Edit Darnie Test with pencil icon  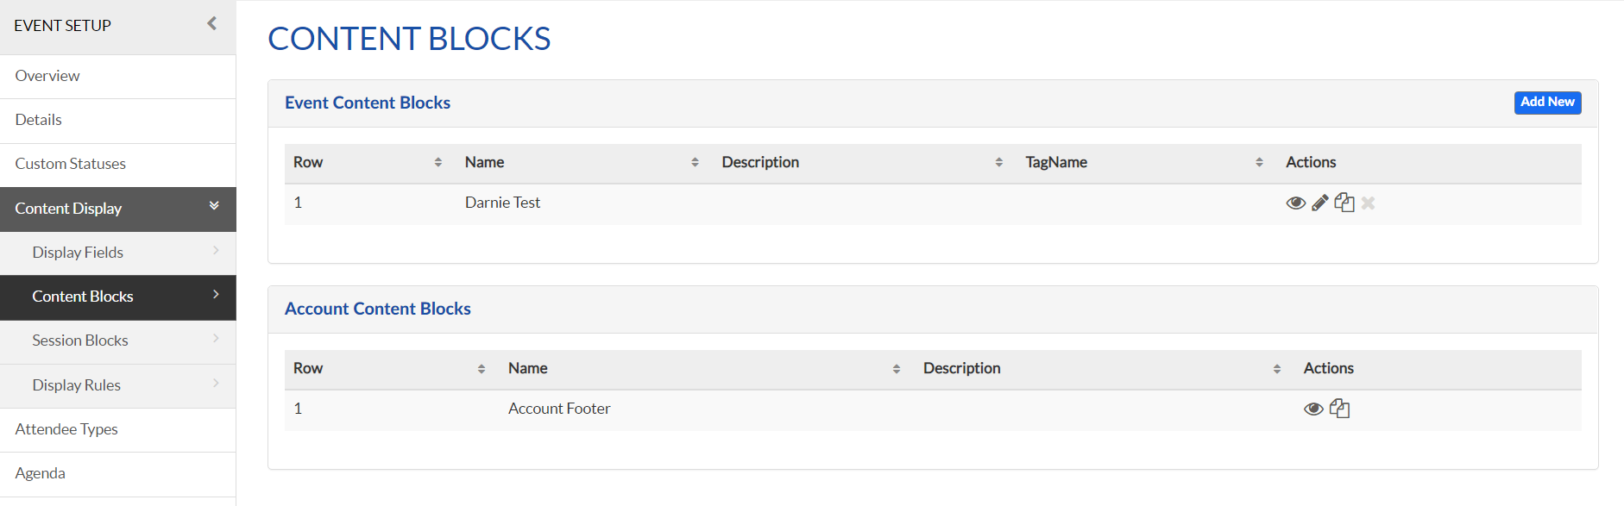[1319, 203]
